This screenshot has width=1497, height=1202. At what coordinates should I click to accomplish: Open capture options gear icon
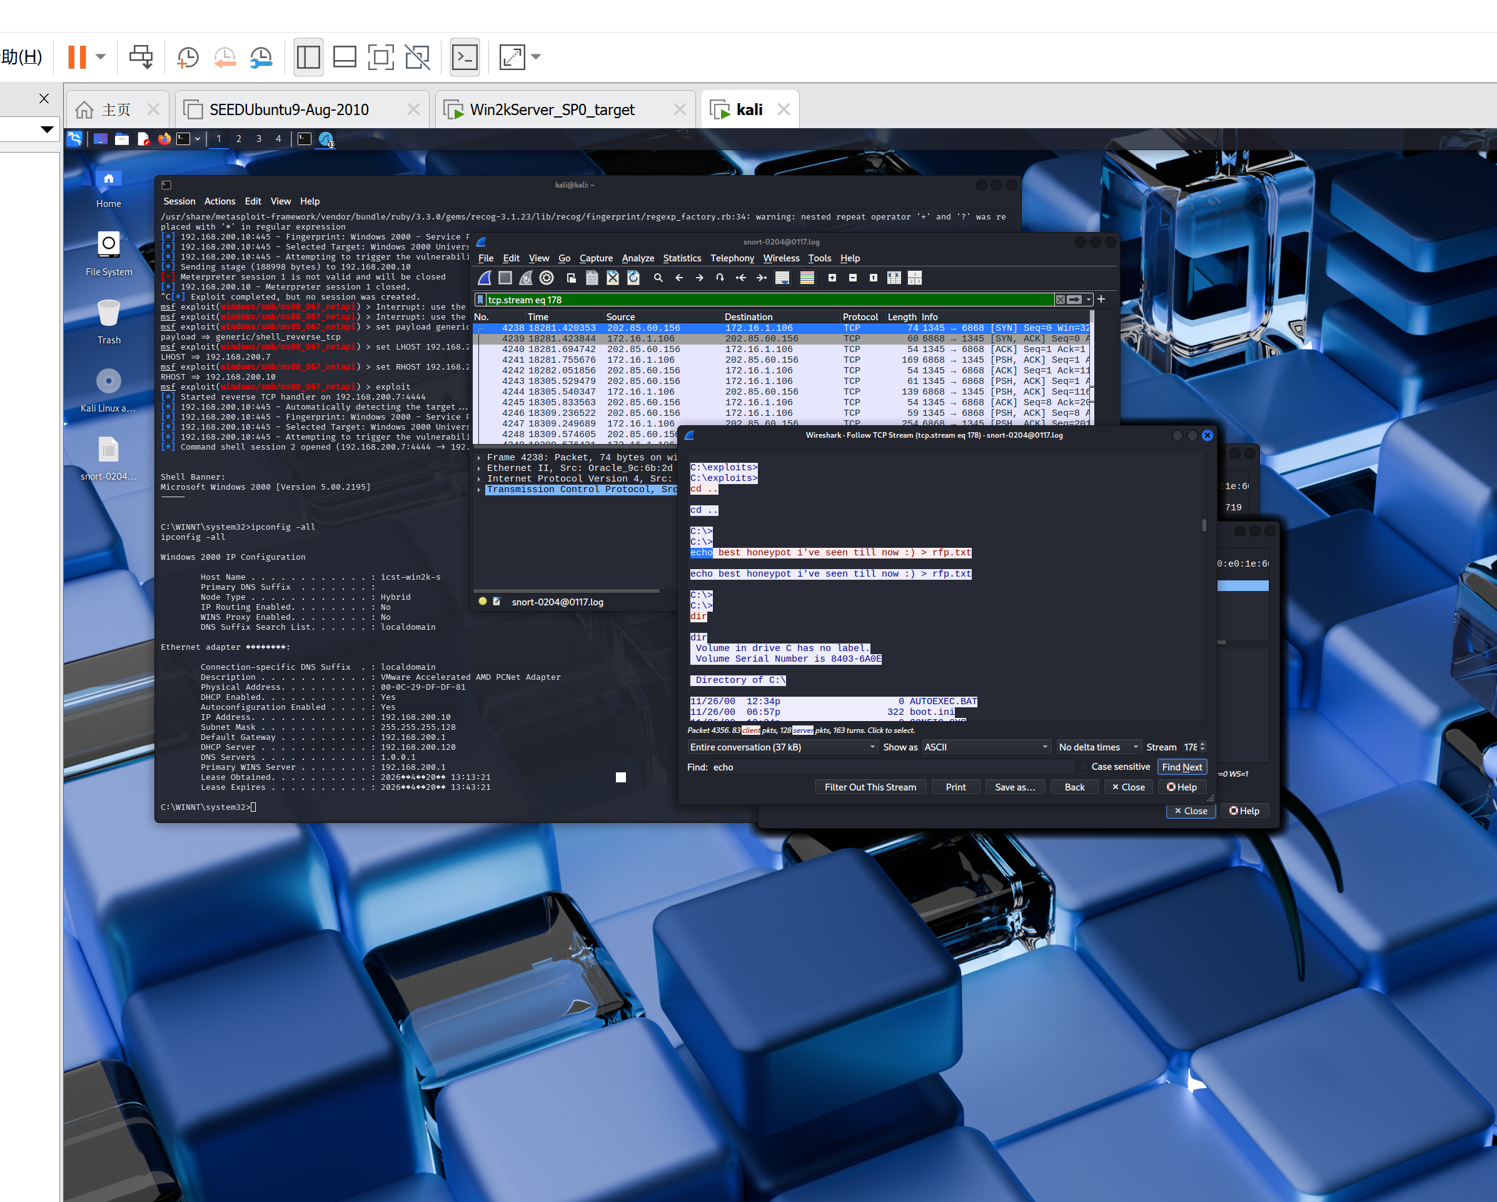[x=547, y=278]
